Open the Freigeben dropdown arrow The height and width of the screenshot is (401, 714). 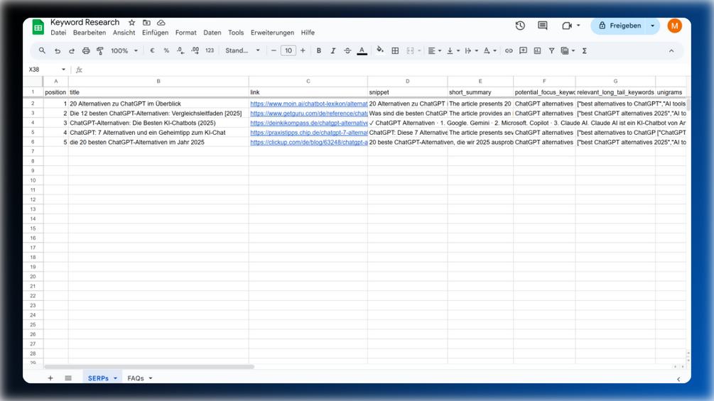point(652,26)
